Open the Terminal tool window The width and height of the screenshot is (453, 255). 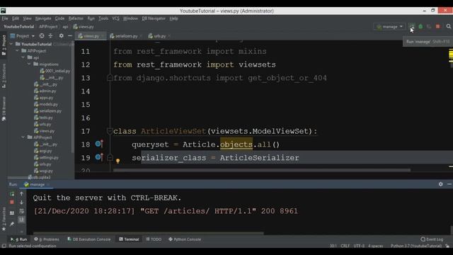pyautogui.click(x=129, y=239)
